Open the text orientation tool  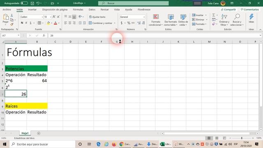click(x=80, y=16)
